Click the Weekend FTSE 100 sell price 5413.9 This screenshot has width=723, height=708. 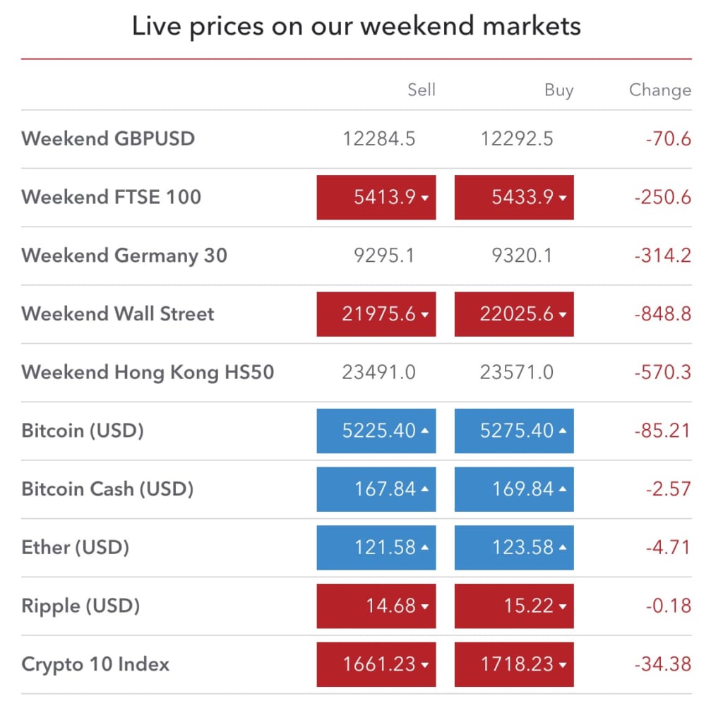[376, 197]
